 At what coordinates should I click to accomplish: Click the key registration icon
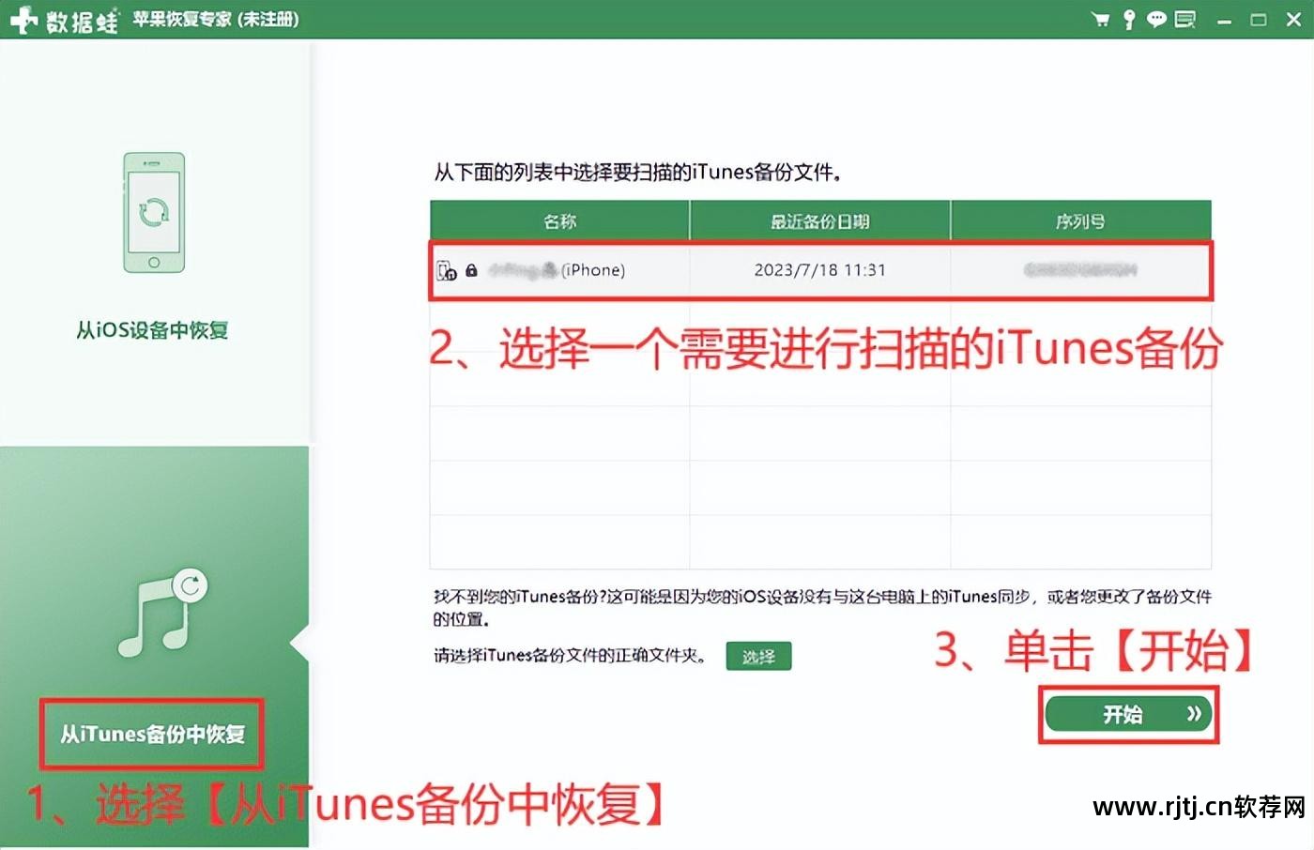pos(1129,19)
